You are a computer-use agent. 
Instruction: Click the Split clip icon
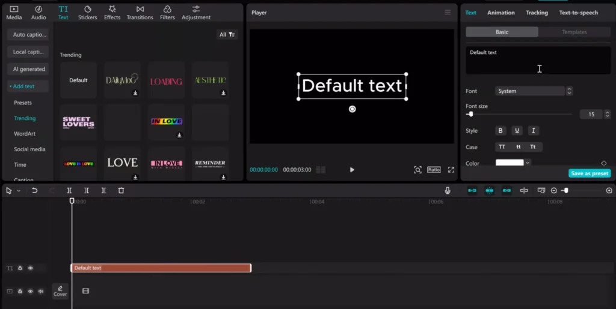point(69,190)
